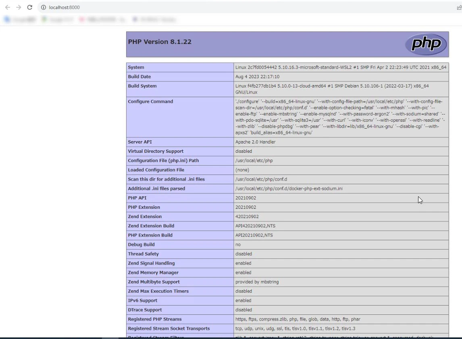This screenshot has height=339, width=462.
Task: Click the provided by mbstring value
Action: coord(257,282)
